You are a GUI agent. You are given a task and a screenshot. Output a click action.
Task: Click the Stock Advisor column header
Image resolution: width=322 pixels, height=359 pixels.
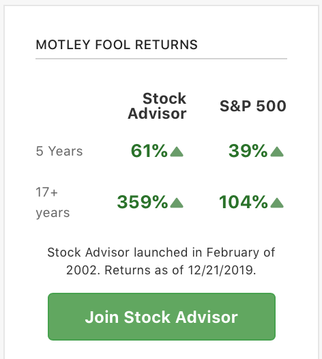pyautogui.click(x=157, y=106)
